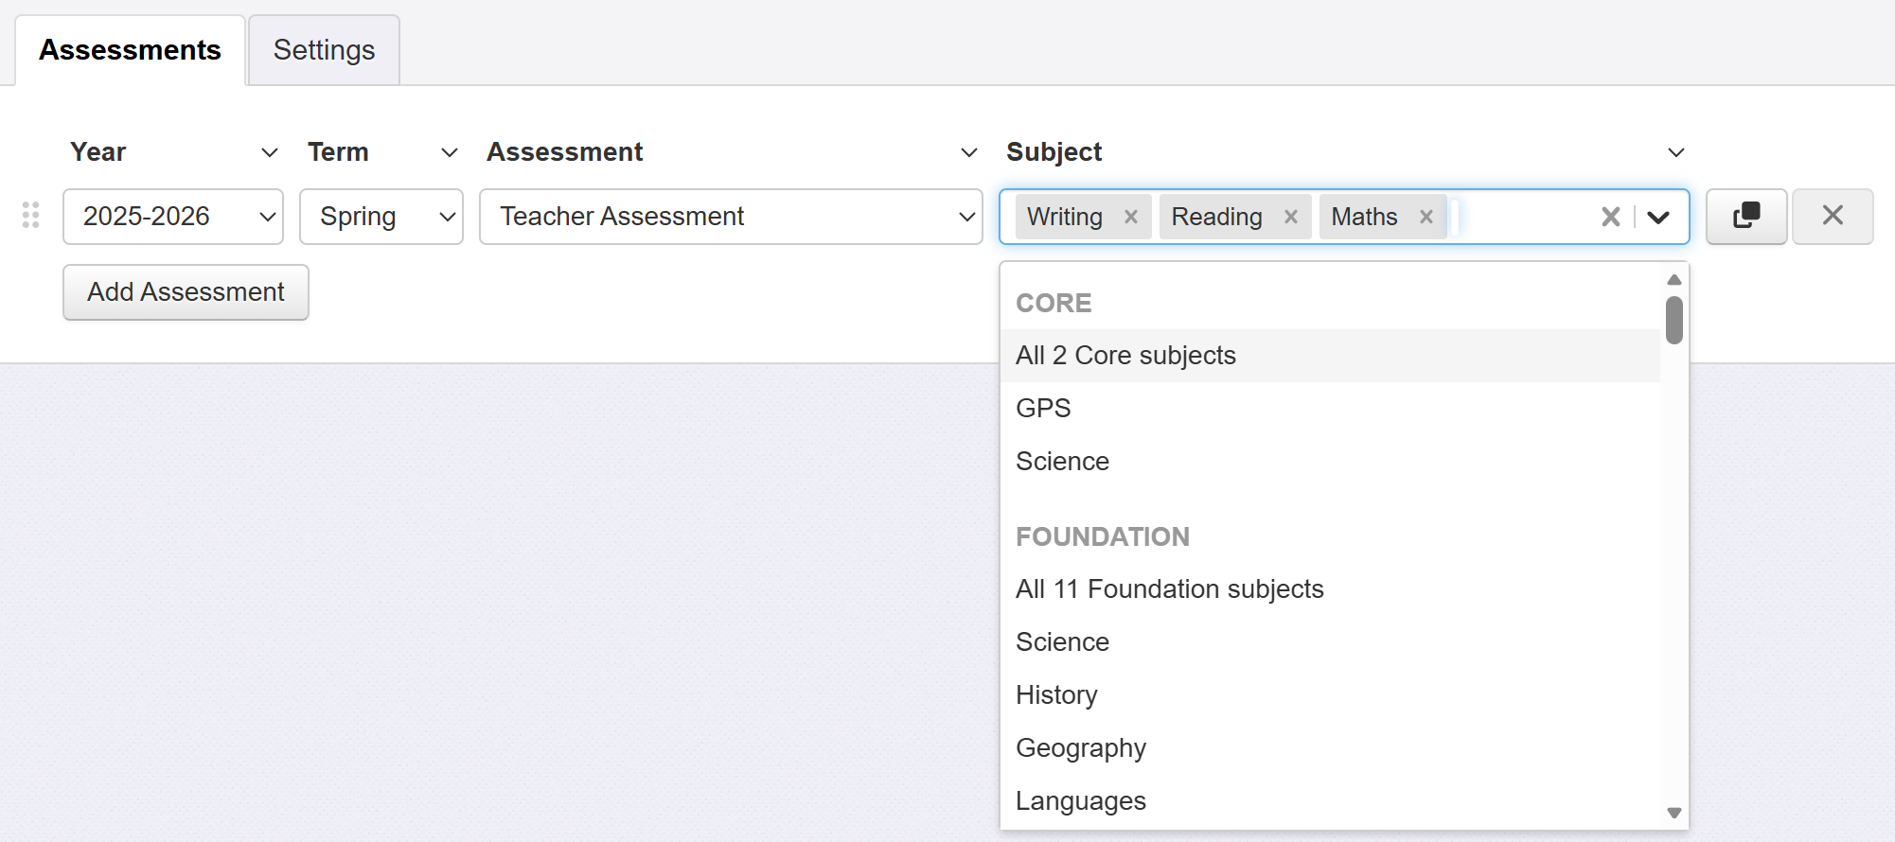Select GPS from the subject list

coord(1043,409)
